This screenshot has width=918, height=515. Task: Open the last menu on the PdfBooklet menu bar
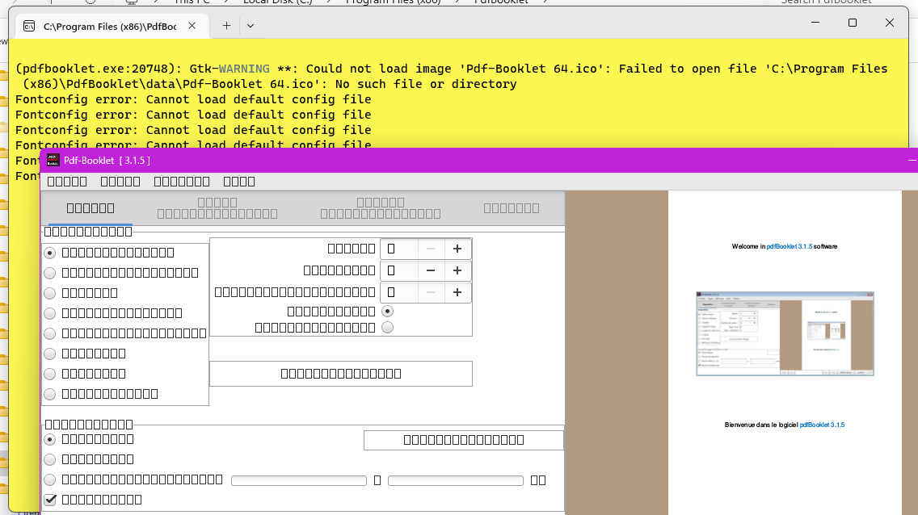239,181
